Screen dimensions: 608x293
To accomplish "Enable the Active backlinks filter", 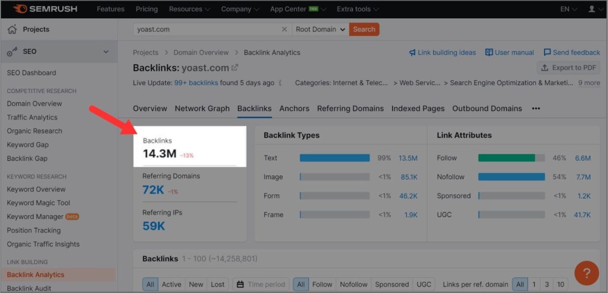I will [x=171, y=284].
